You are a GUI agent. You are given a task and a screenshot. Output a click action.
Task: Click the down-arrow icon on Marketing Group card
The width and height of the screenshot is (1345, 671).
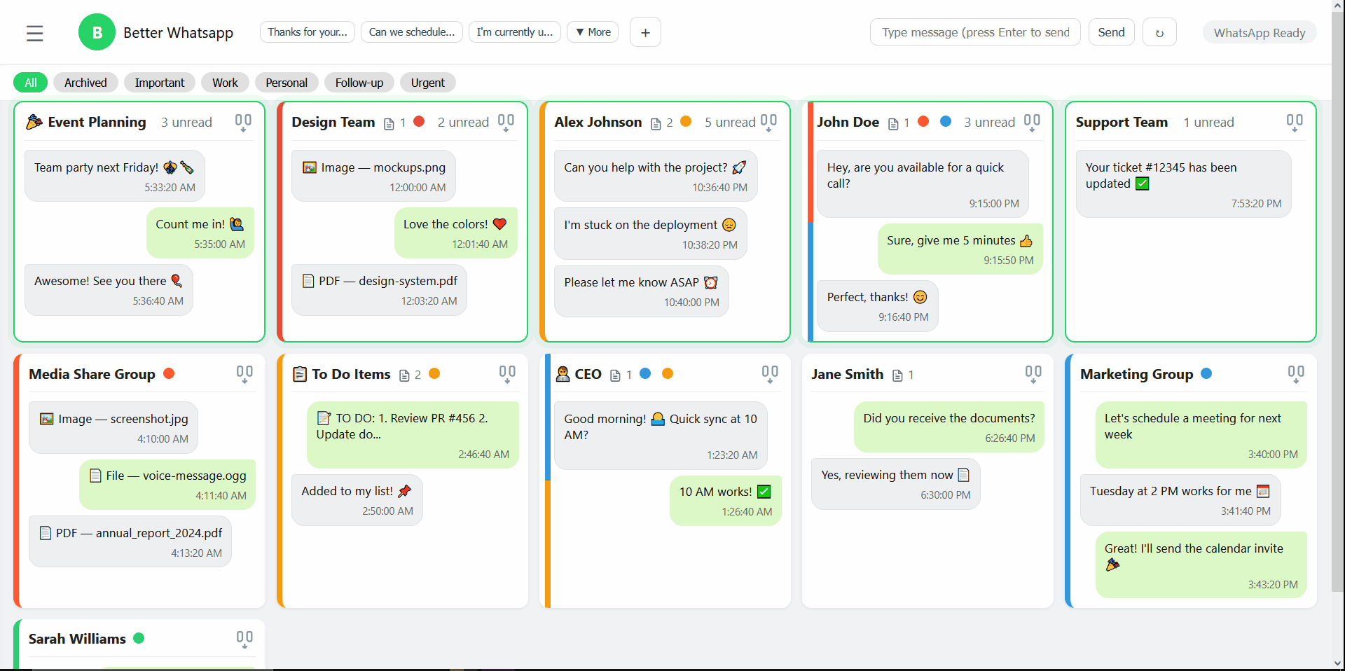click(1296, 374)
